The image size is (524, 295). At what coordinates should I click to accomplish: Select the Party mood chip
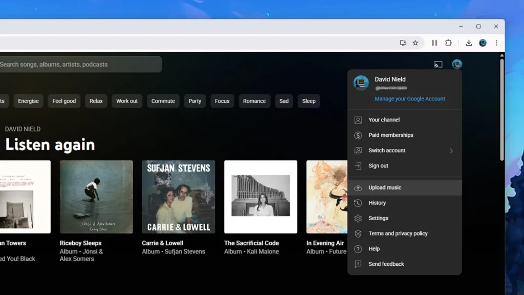[x=195, y=101]
